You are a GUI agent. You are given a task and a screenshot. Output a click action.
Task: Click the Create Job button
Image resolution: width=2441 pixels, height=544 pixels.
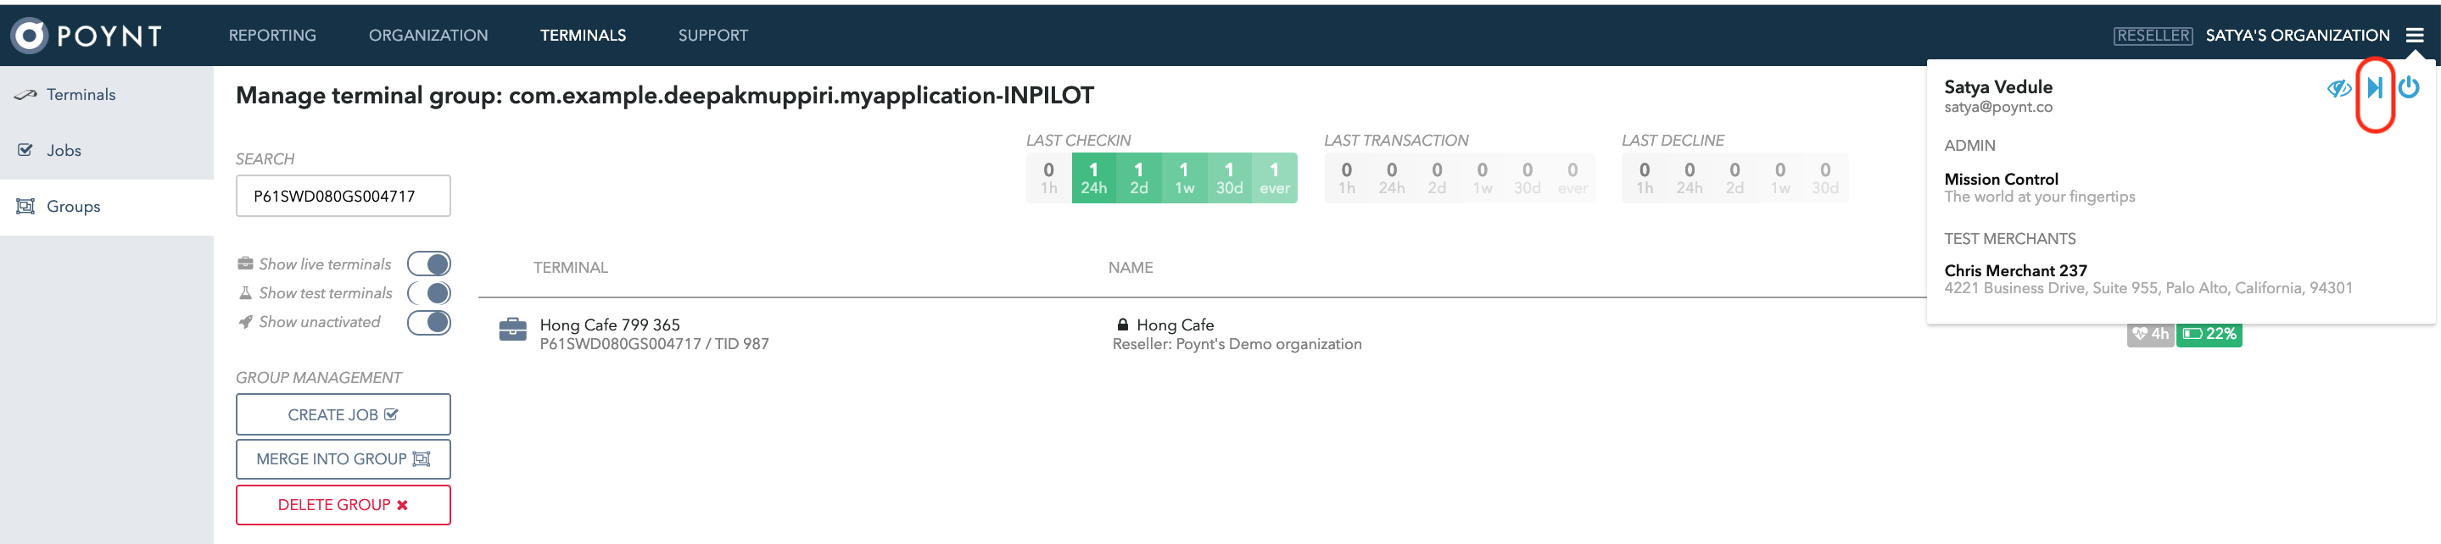pos(343,414)
